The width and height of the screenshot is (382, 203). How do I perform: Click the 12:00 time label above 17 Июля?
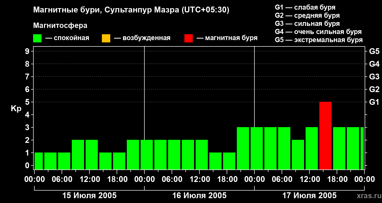click(x=309, y=179)
